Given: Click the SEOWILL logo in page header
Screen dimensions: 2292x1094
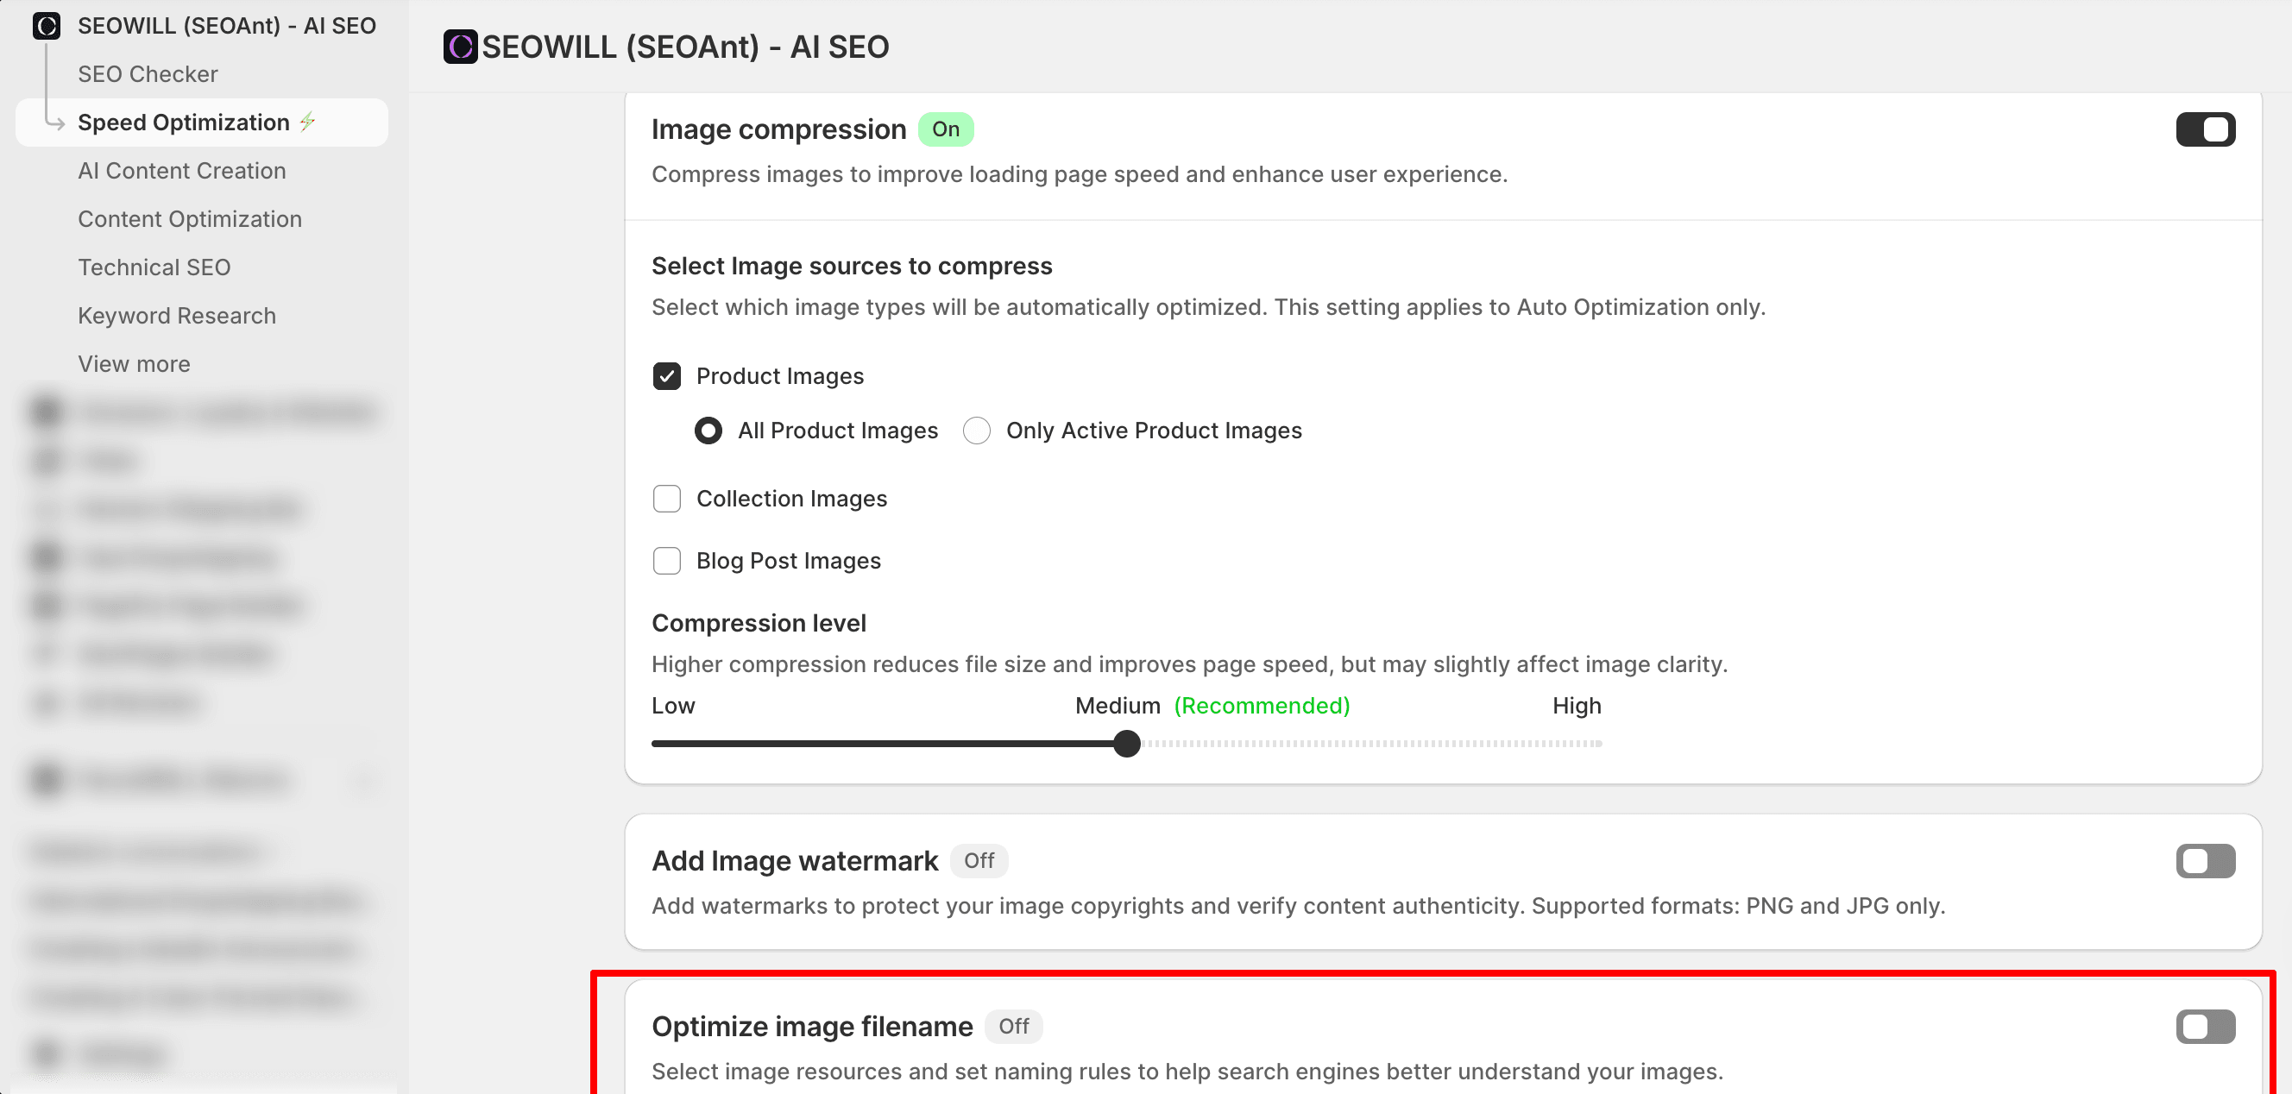Looking at the screenshot, I should tap(460, 47).
